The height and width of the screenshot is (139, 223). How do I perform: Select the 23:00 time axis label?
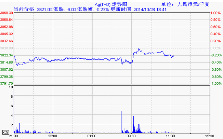click(53, 136)
